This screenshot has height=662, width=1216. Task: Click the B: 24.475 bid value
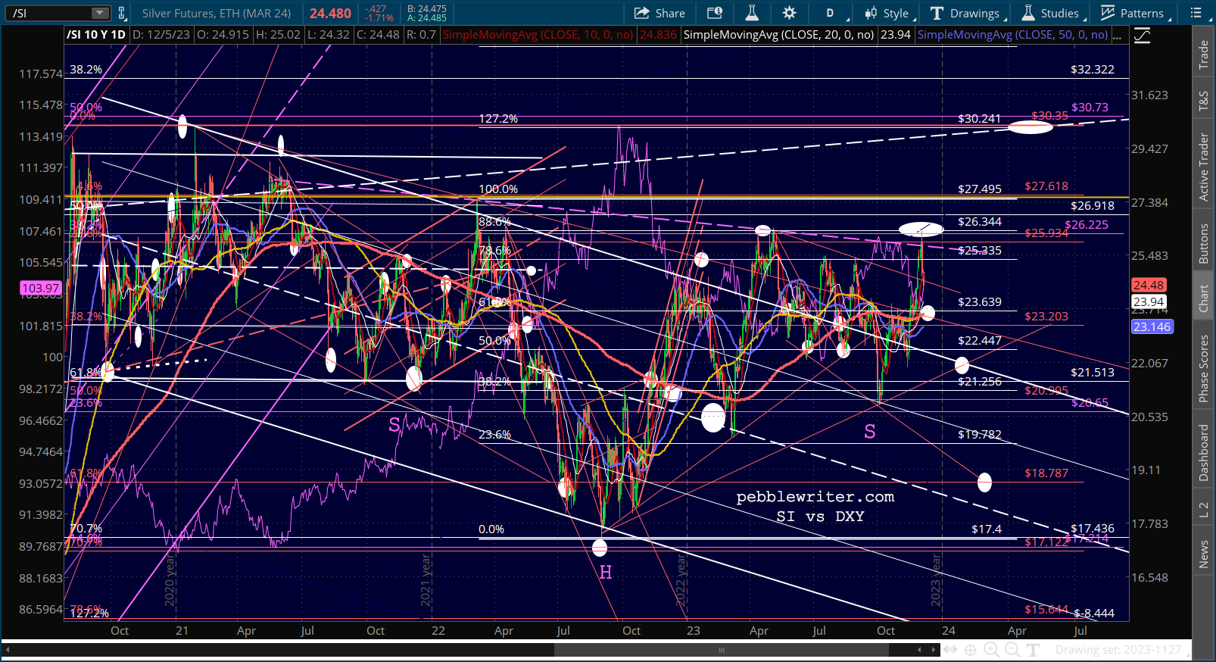click(427, 9)
